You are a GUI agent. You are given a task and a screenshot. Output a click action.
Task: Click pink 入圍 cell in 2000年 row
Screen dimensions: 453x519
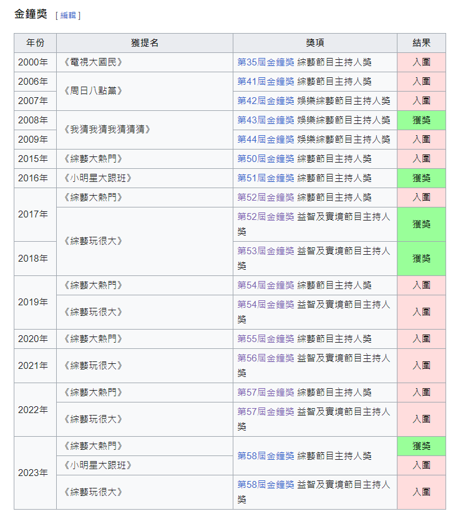click(x=421, y=62)
